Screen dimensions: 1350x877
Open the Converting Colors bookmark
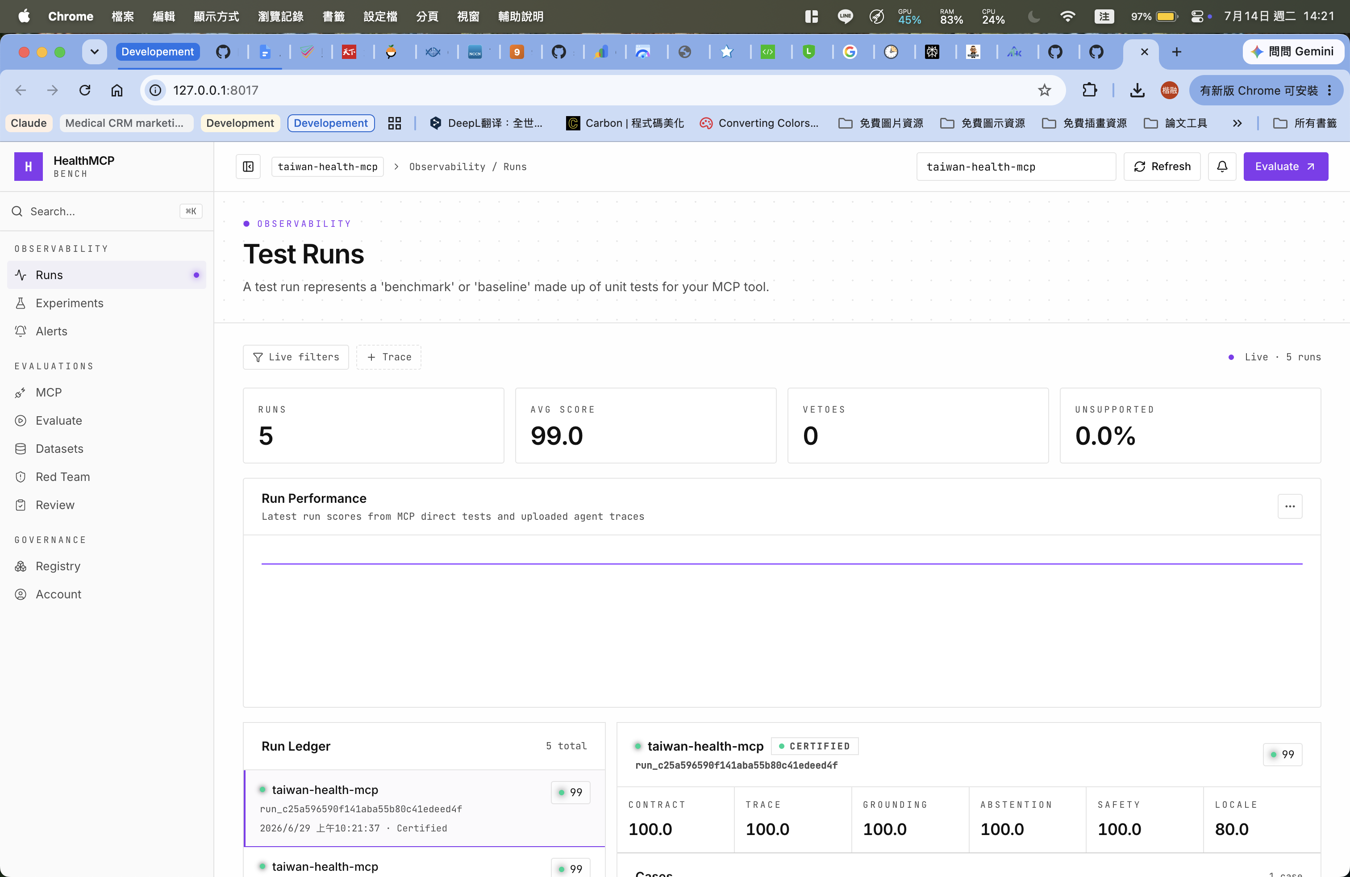coord(759,123)
